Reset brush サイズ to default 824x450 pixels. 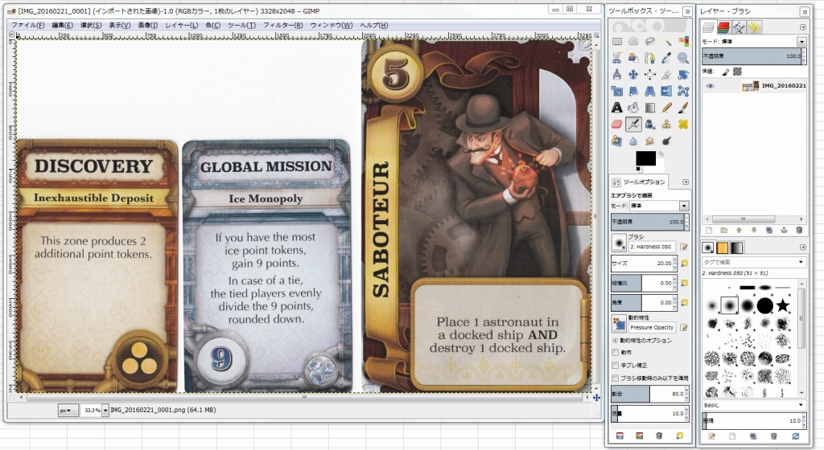pyautogui.click(x=684, y=264)
